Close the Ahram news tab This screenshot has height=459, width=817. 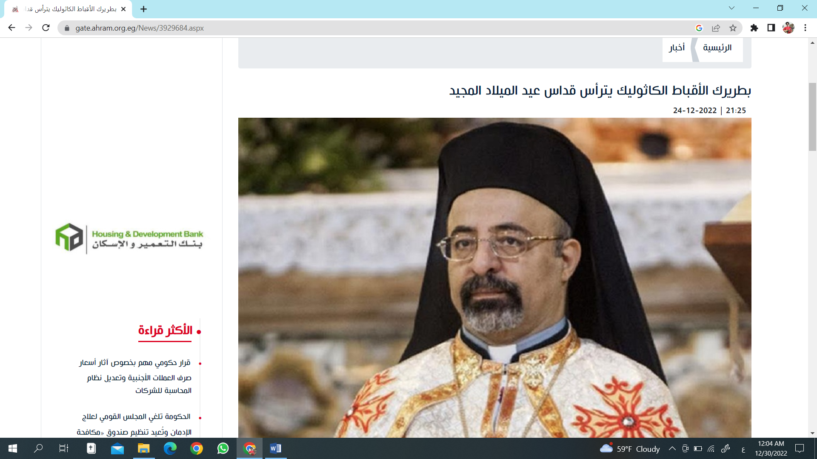click(x=123, y=9)
